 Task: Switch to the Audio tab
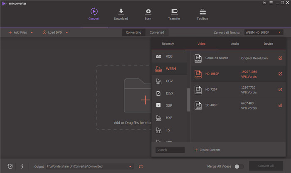(x=235, y=44)
